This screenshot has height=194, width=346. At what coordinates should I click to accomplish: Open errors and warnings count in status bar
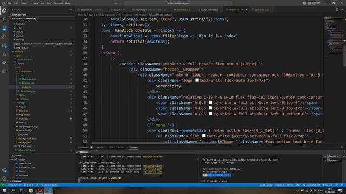tap(28, 185)
